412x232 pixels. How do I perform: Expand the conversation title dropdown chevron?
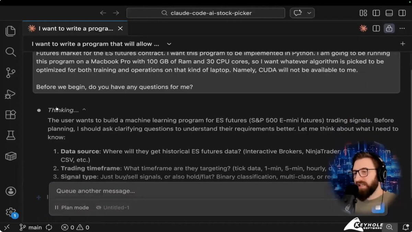click(x=169, y=44)
